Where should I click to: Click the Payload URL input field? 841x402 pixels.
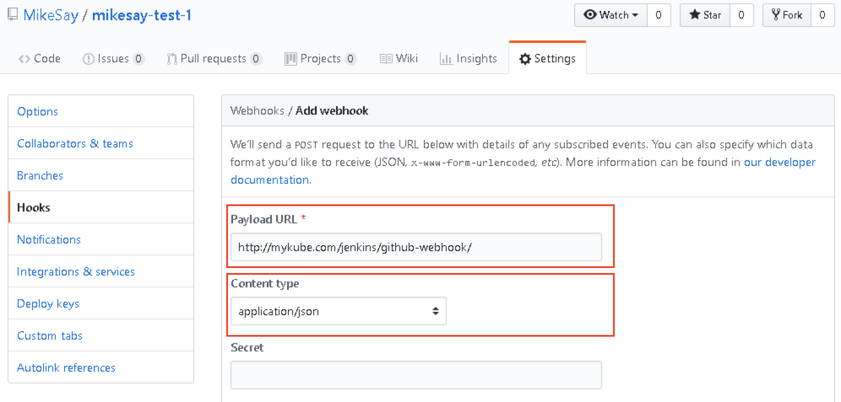pyautogui.click(x=416, y=247)
